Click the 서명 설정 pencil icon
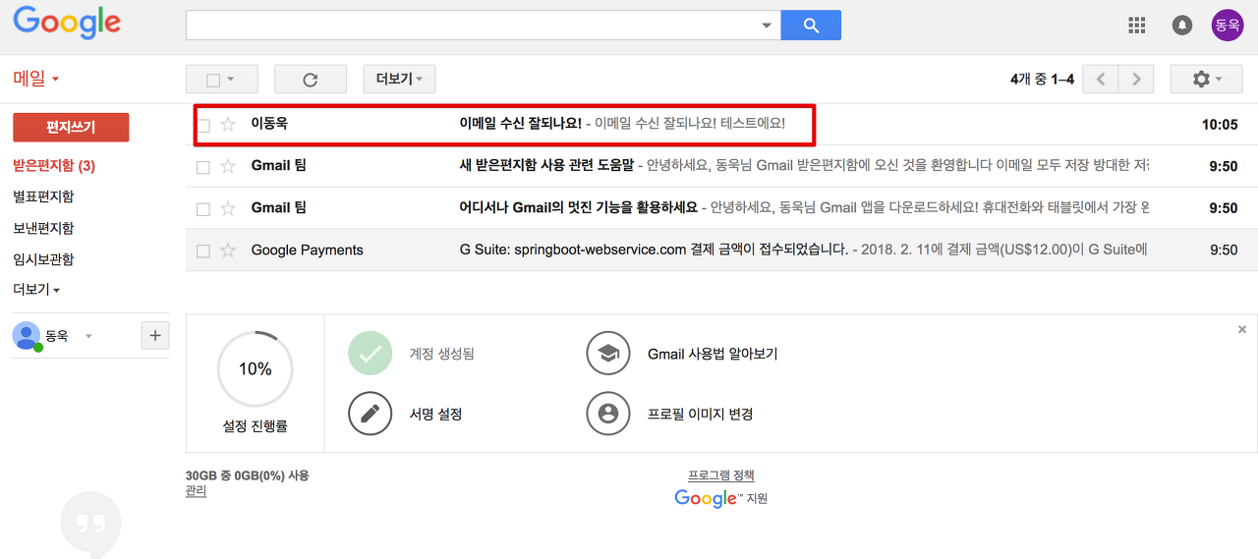 (x=371, y=414)
